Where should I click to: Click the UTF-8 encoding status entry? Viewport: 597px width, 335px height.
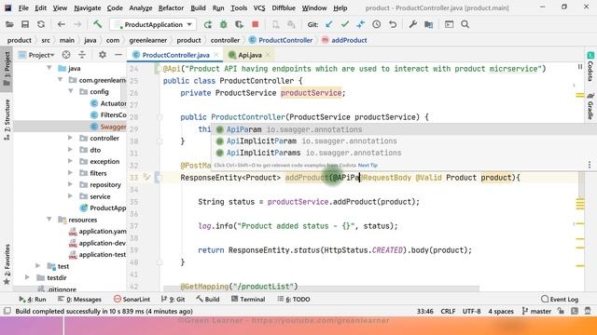click(471, 311)
